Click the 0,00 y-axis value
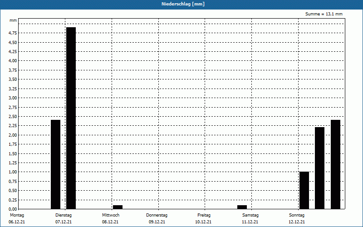363x227 pixels. click(x=13, y=209)
